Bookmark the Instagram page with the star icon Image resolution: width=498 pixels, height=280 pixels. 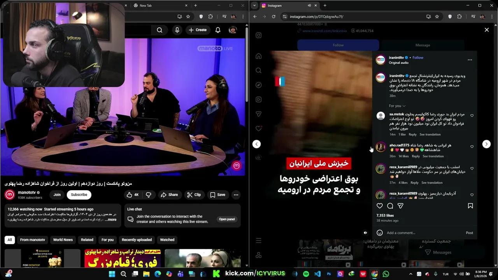(x=437, y=17)
